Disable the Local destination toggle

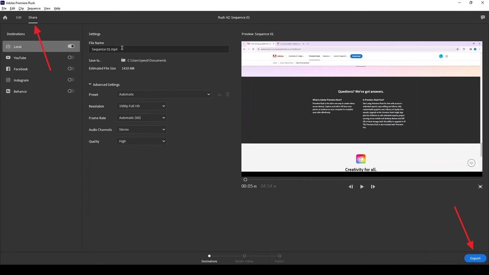[x=71, y=46]
